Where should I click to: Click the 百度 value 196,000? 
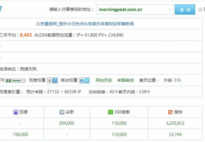click(x=20, y=135)
